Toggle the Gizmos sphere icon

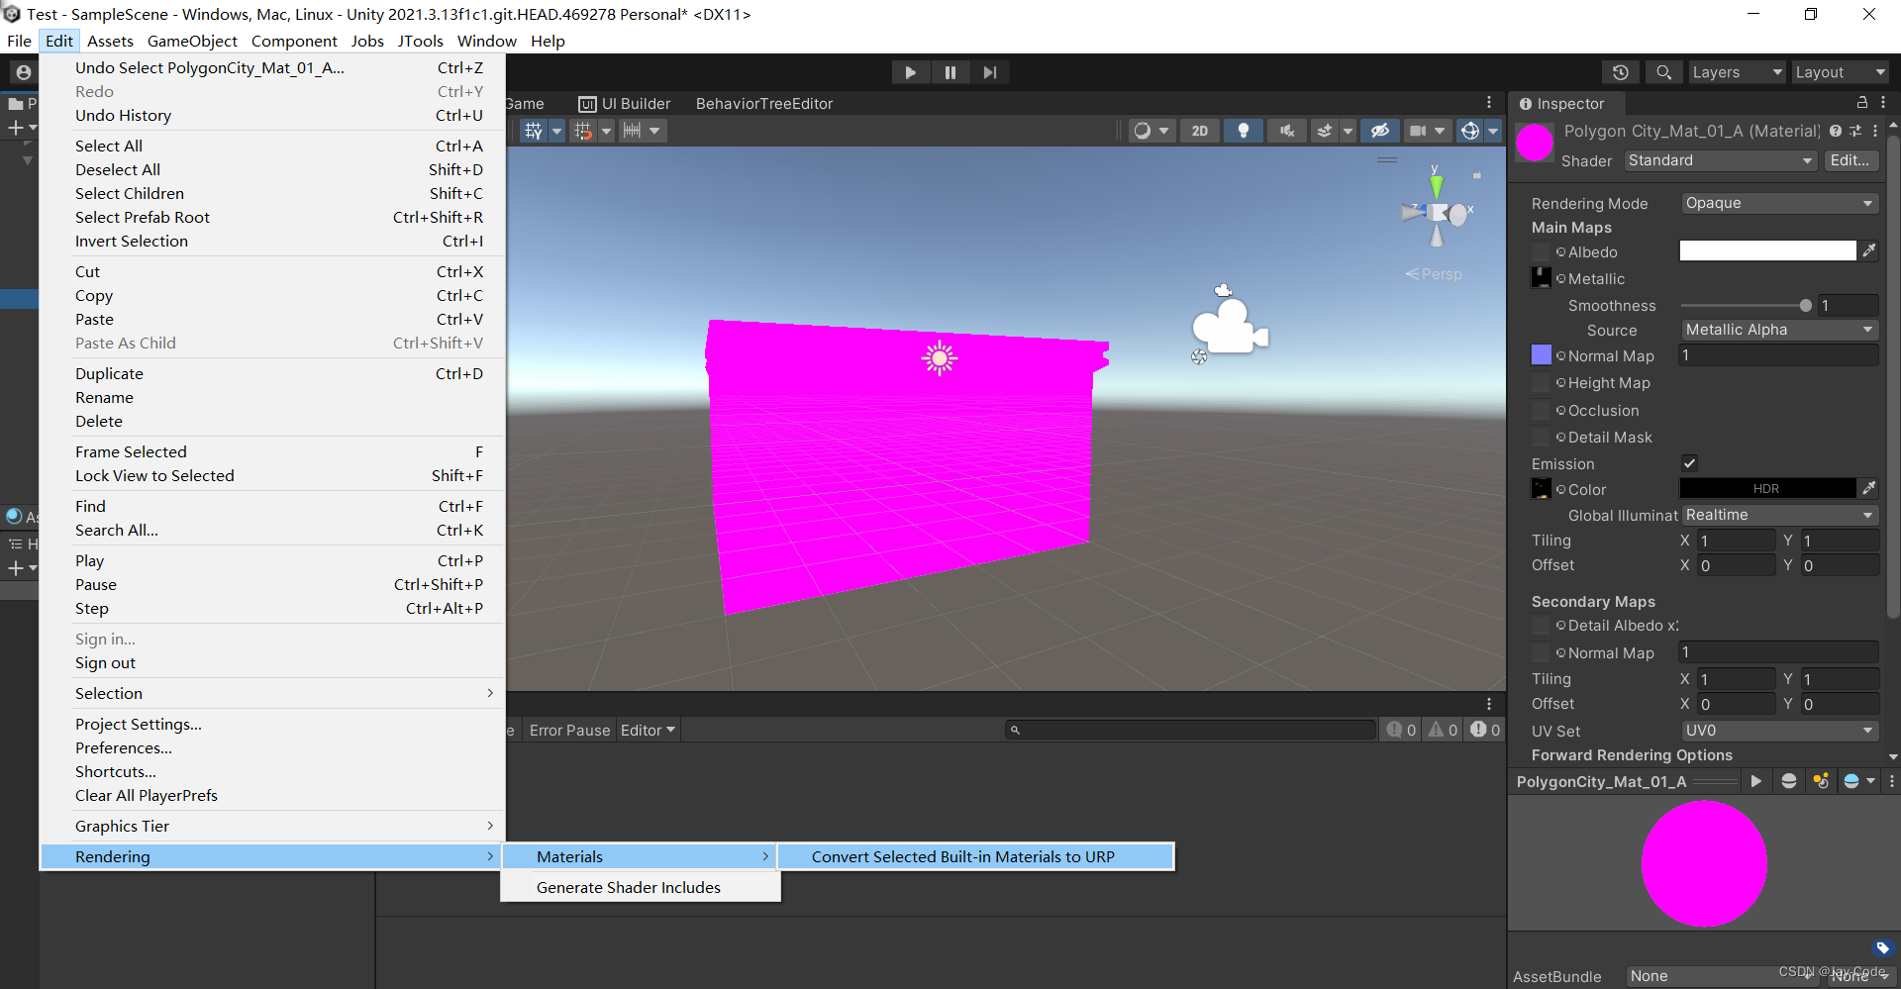coord(1470,131)
